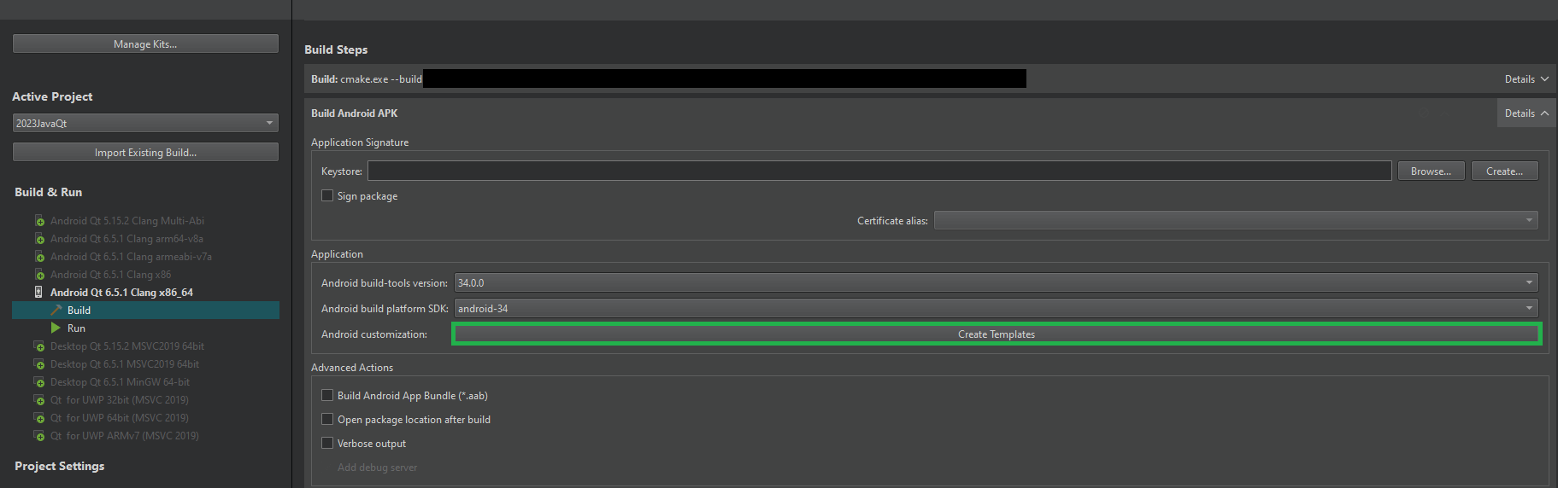This screenshot has height=488, width=1558.
Task: Select Desktop Qt 6.5.1 MSVC2019 64bit kit
Action: 125,364
